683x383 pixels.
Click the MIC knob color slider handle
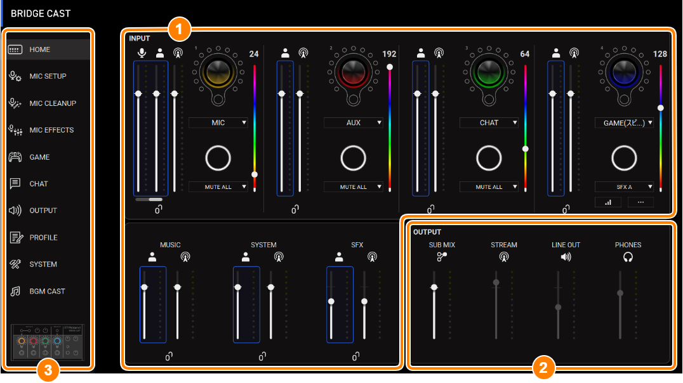click(255, 174)
